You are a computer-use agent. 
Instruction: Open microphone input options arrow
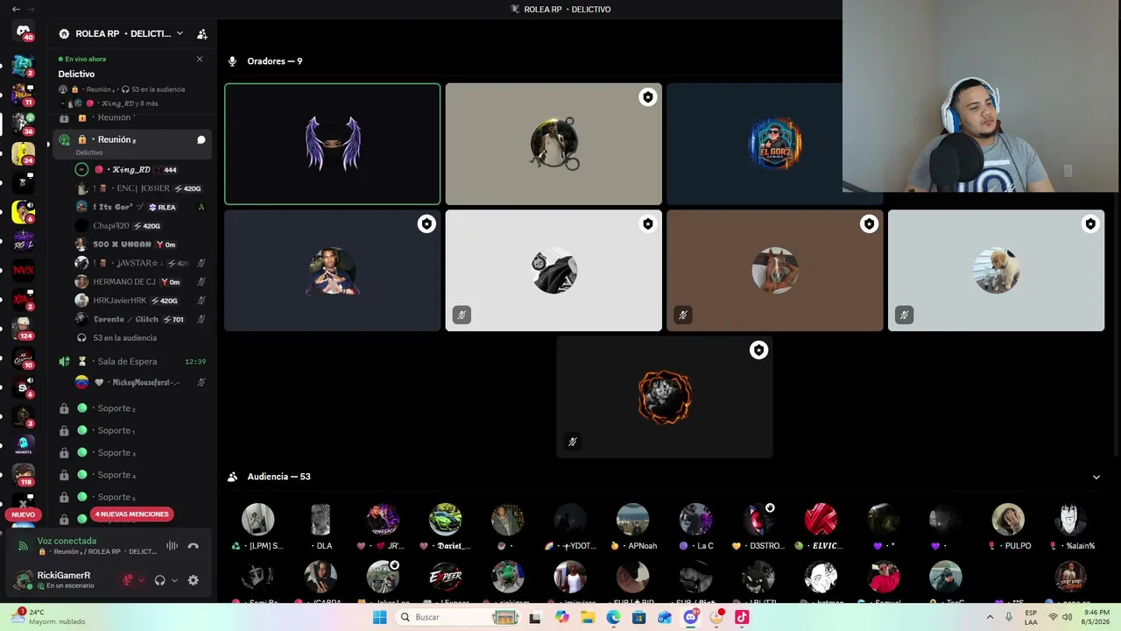coord(141,580)
